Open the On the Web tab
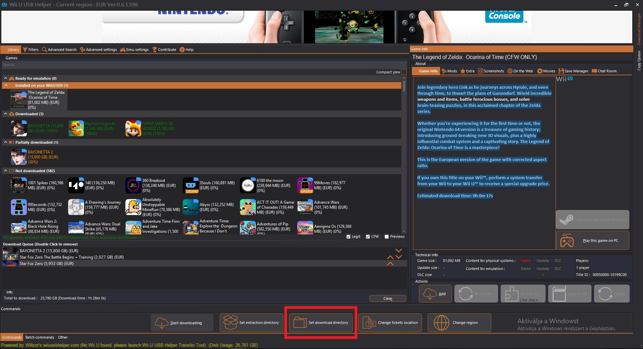 point(520,71)
